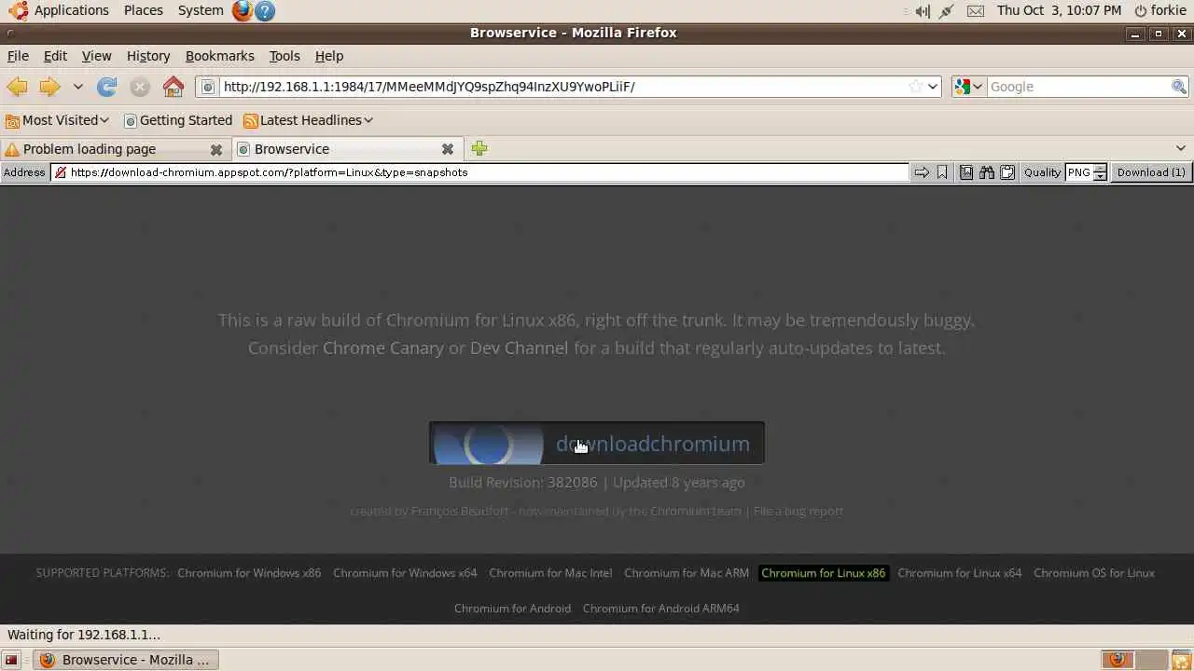Select the Browservice tab
This screenshot has width=1194, height=671.
click(x=345, y=149)
